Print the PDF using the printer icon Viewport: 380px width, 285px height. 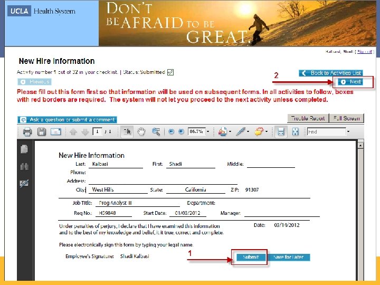point(27,132)
